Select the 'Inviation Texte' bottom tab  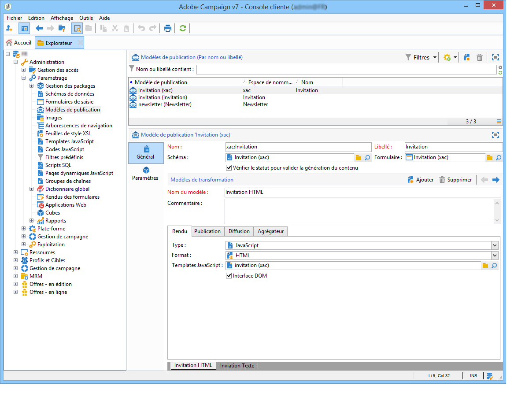point(237,366)
